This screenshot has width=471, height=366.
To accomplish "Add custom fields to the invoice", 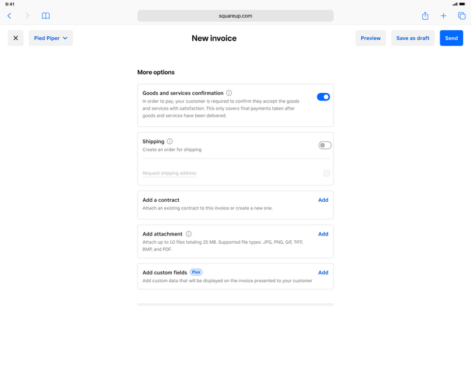I will (x=323, y=272).
